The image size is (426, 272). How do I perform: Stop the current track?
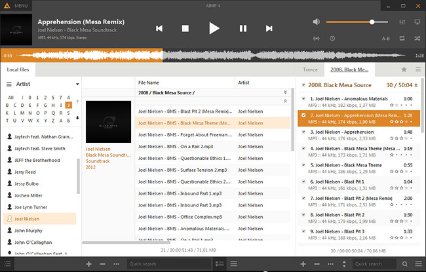coord(185,28)
